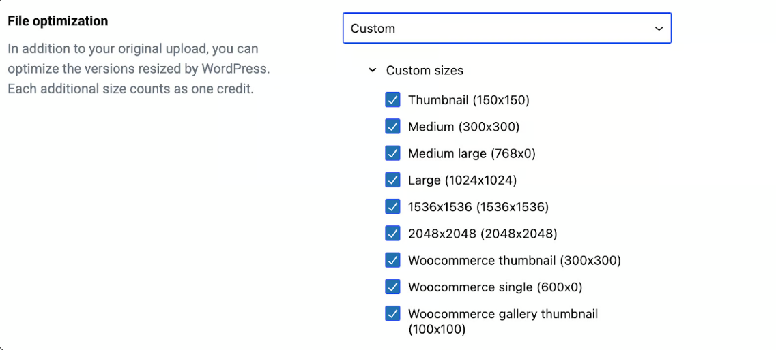The height and width of the screenshot is (350, 776).
Task: Disable the Large (1024x1024) size
Action: (392, 180)
